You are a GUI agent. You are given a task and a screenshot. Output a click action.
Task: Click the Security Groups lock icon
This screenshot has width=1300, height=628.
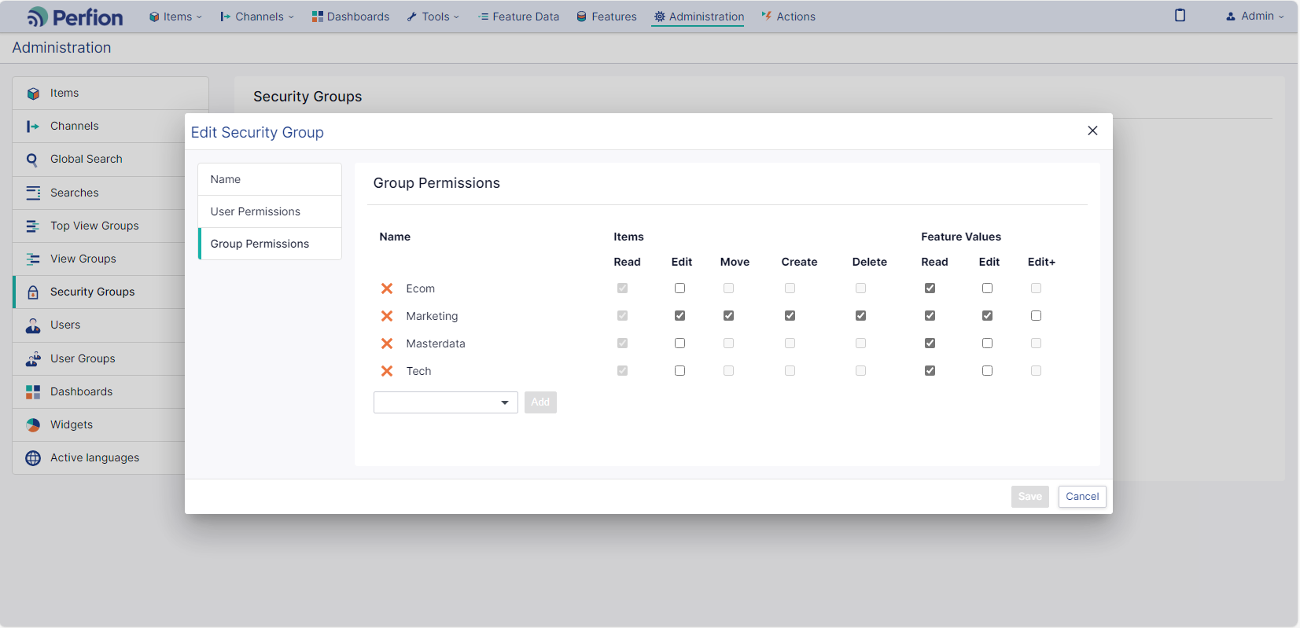tap(33, 292)
